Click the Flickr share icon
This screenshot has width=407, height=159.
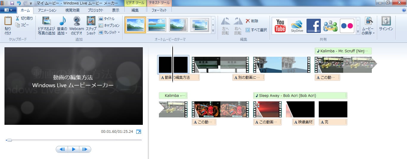pos(347,26)
